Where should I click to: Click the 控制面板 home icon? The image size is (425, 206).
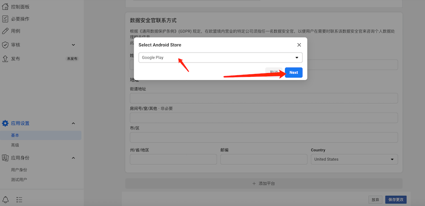pos(5,7)
